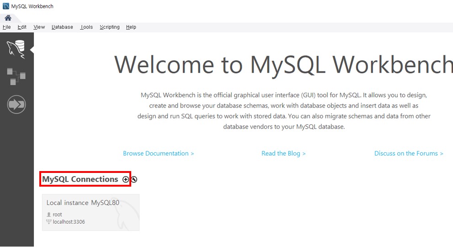453x247 pixels.
Task: Open Manage Connections wrench icon
Action: pyautogui.click(x=134, y=180)
